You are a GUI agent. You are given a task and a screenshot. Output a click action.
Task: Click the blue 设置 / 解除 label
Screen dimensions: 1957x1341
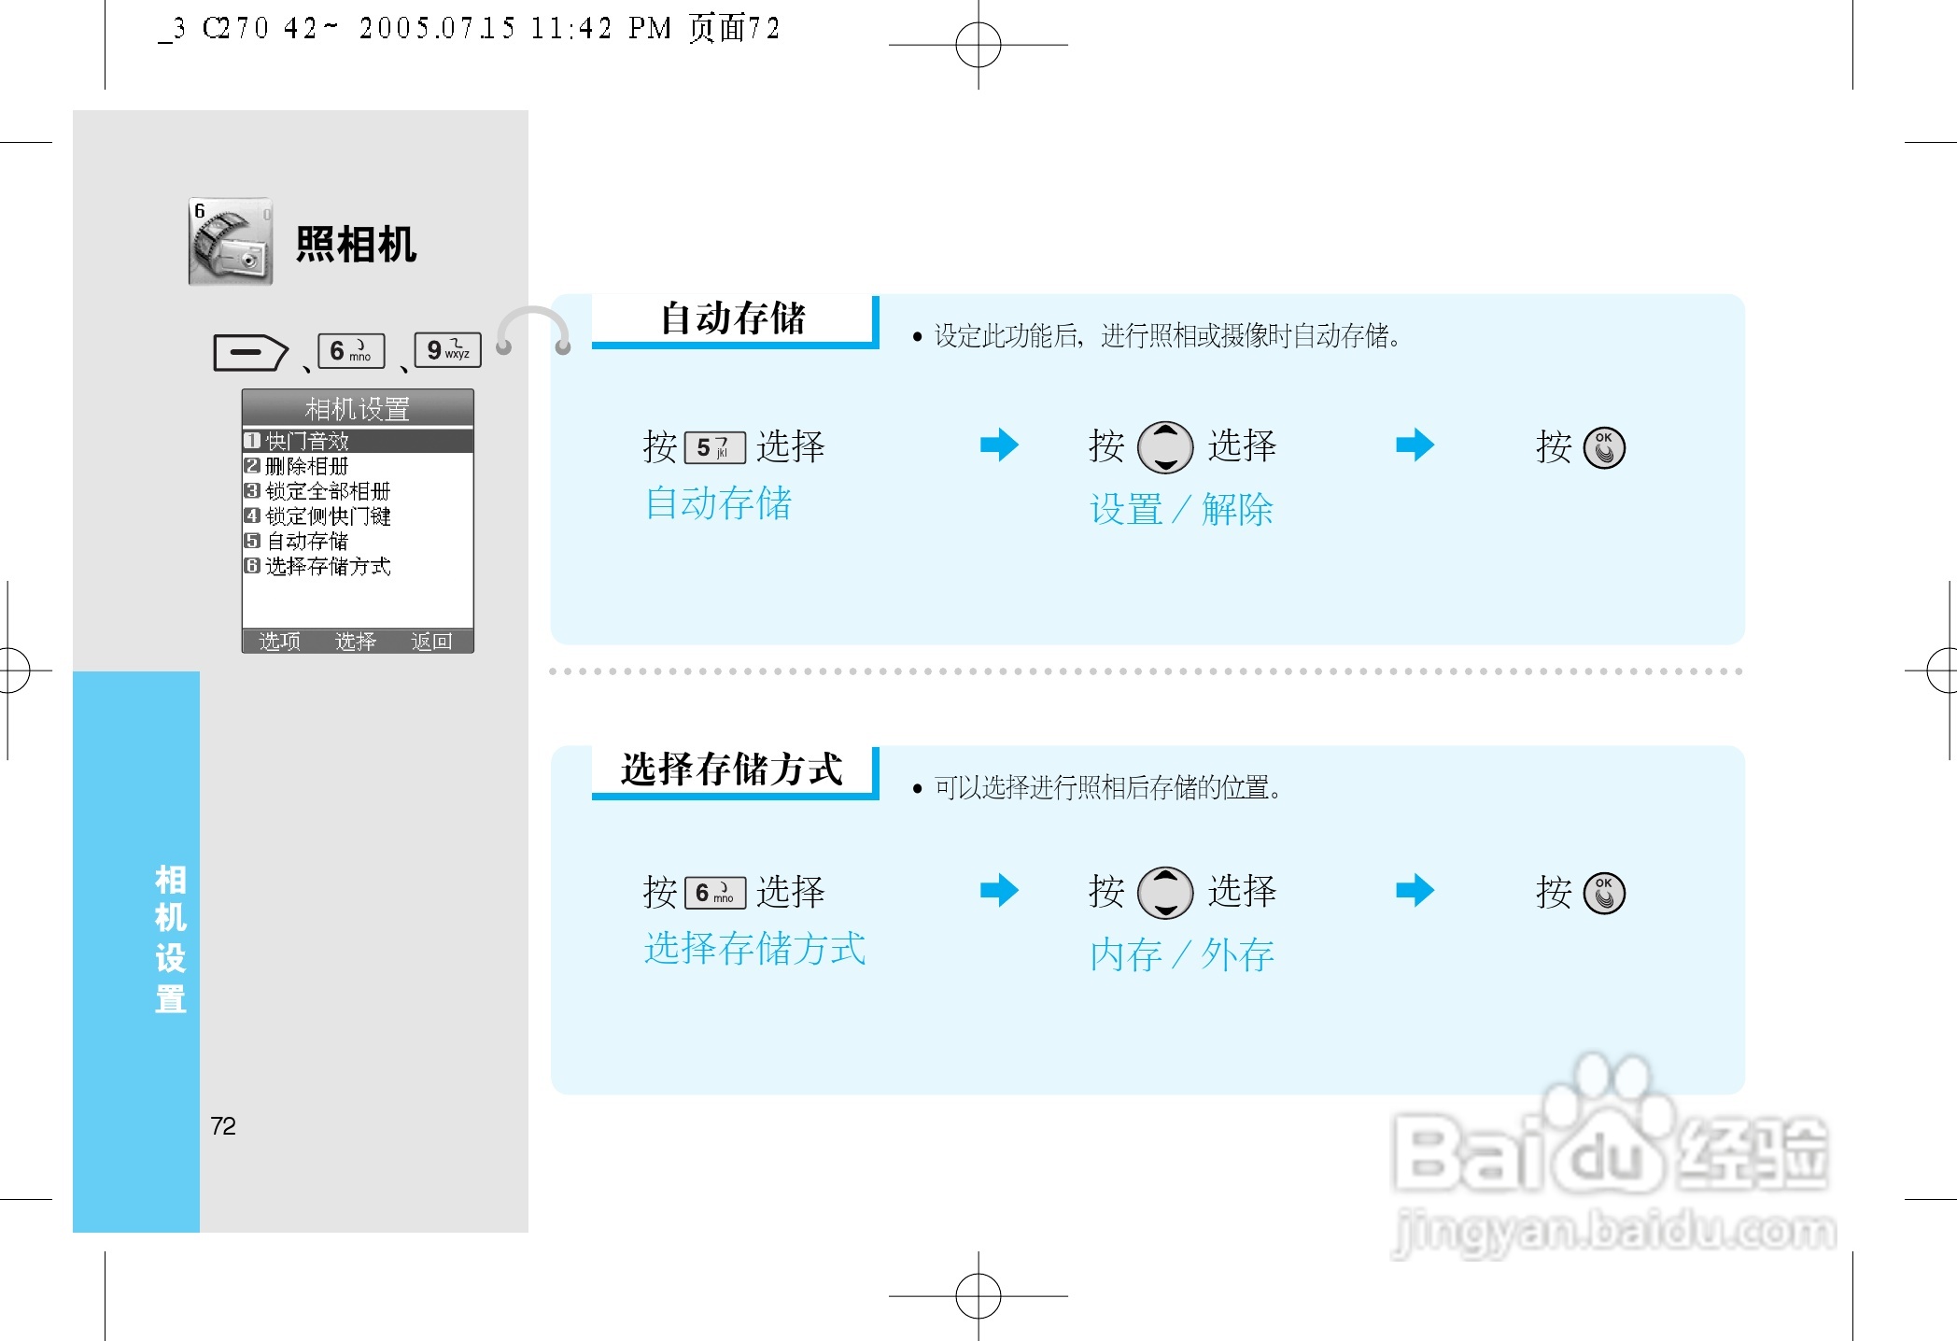click(x=1181, y=510)
